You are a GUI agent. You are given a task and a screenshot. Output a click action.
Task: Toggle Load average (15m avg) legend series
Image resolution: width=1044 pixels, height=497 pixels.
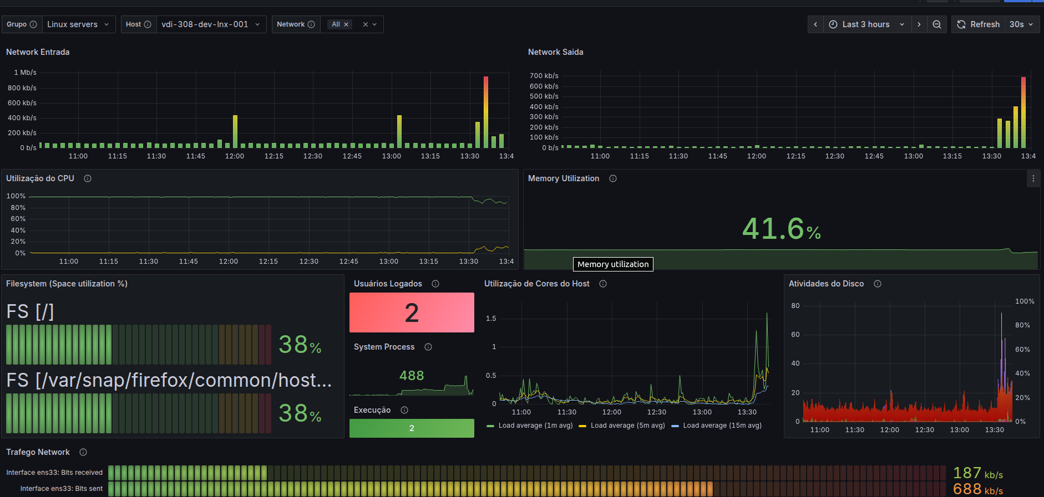point(716,426)
